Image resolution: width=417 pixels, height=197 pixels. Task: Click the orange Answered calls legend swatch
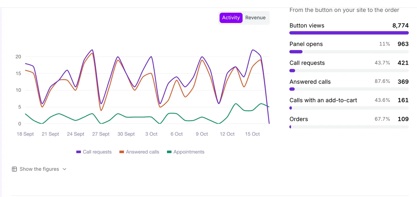[122, 152]
